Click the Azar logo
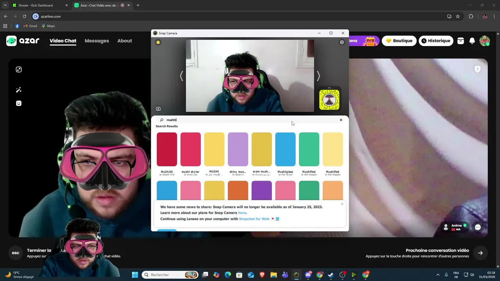This screenshot has height=281, width=500. (x=23, y=41)
